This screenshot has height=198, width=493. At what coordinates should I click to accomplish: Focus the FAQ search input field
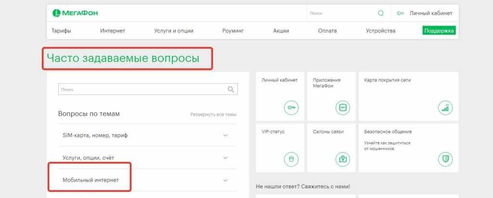tap(142, 90)
